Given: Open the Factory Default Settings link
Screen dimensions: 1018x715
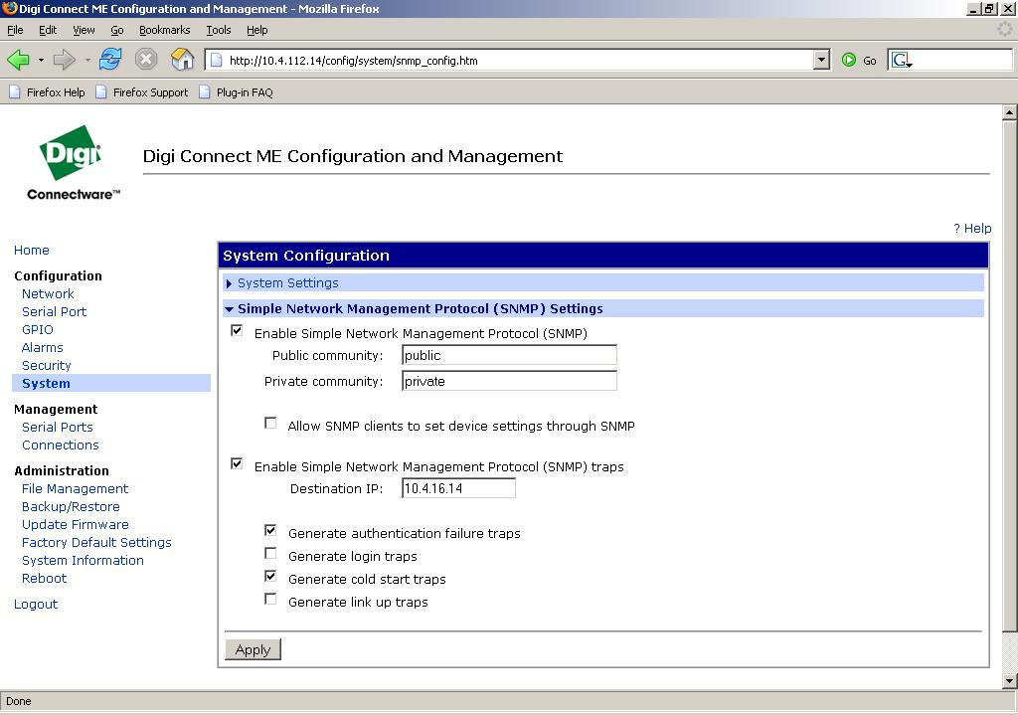Looking at the screenshot, I should tap(96, 543).
